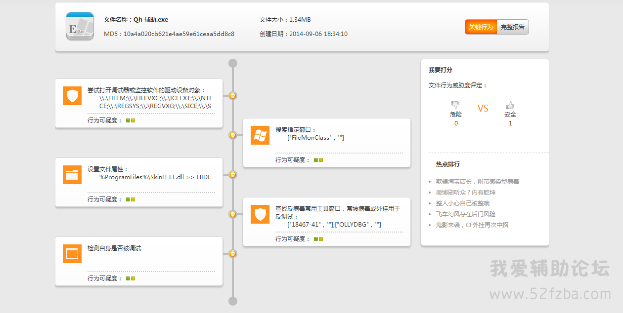Click the timeline marker beside the FileMonClass card
The width and height of the screenshot is (623, 313).
click(x=233, y=135)
